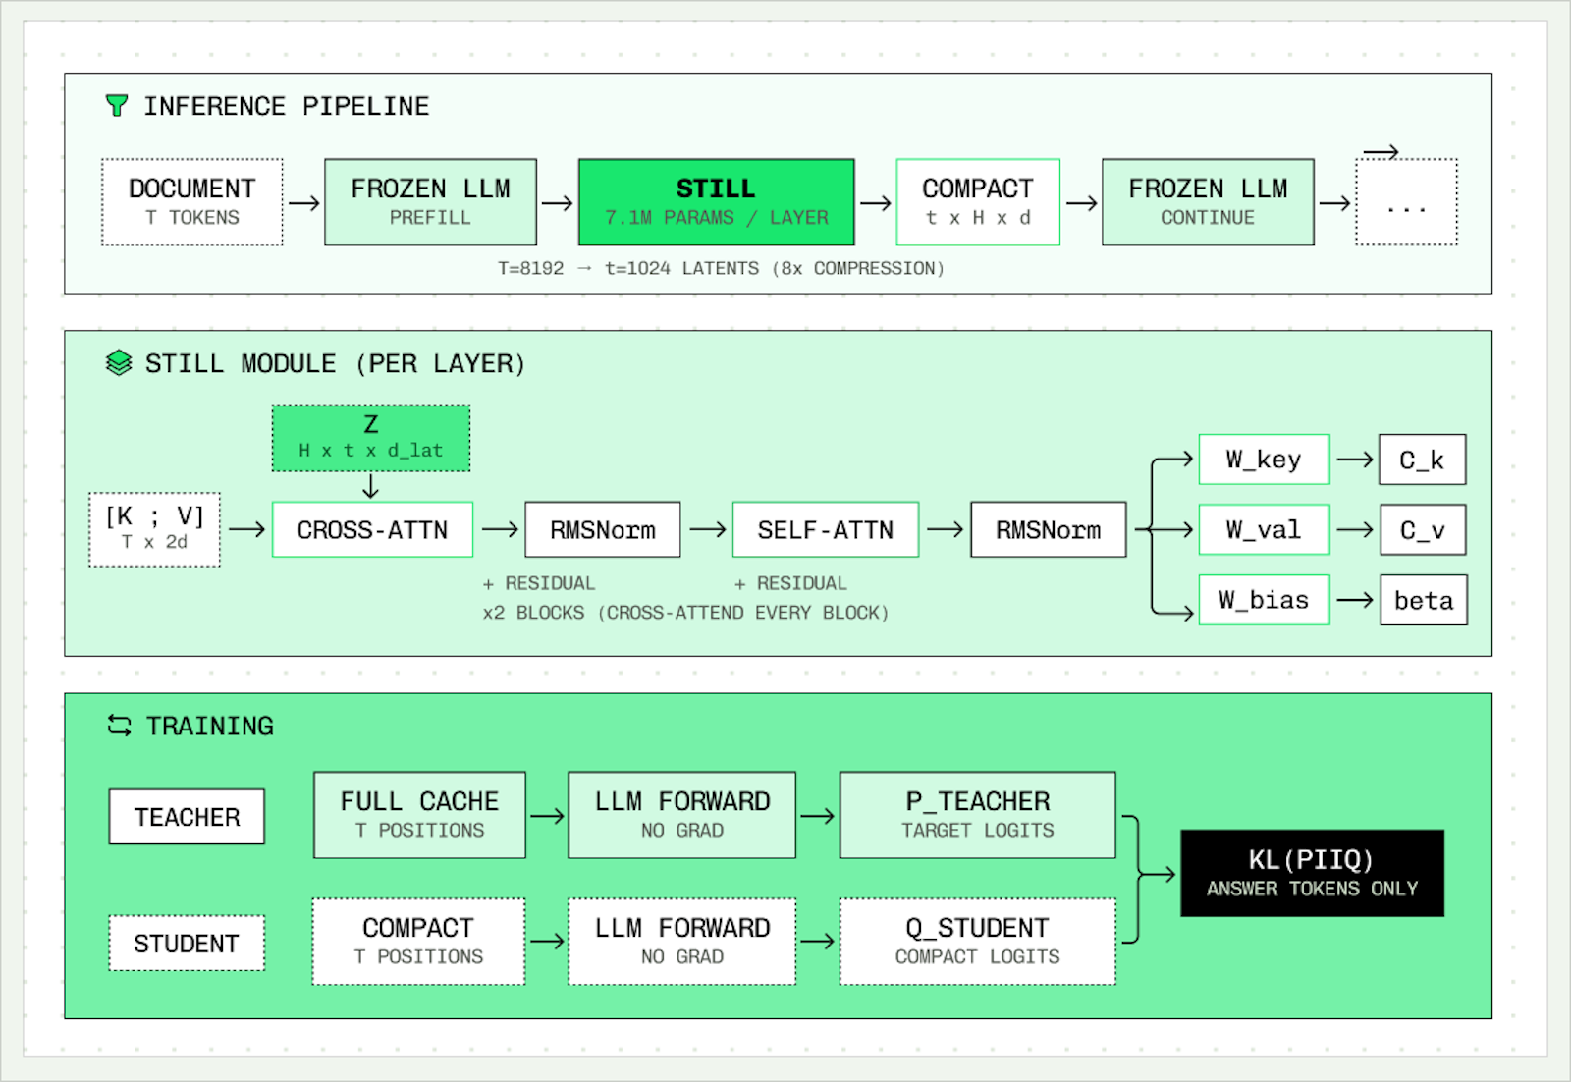Click the 8x COMPRESSION latents caption
The width and height of the screenshot is (1571, 1082).
721,268
